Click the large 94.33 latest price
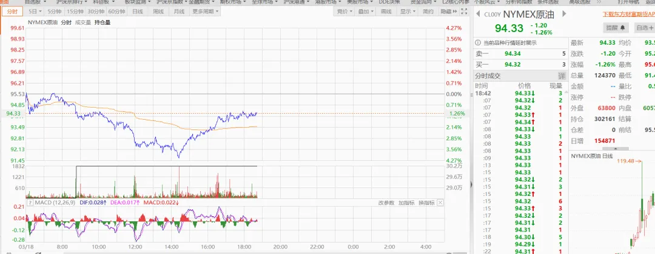Screen dimensions: 655x254 pos(509,28)
